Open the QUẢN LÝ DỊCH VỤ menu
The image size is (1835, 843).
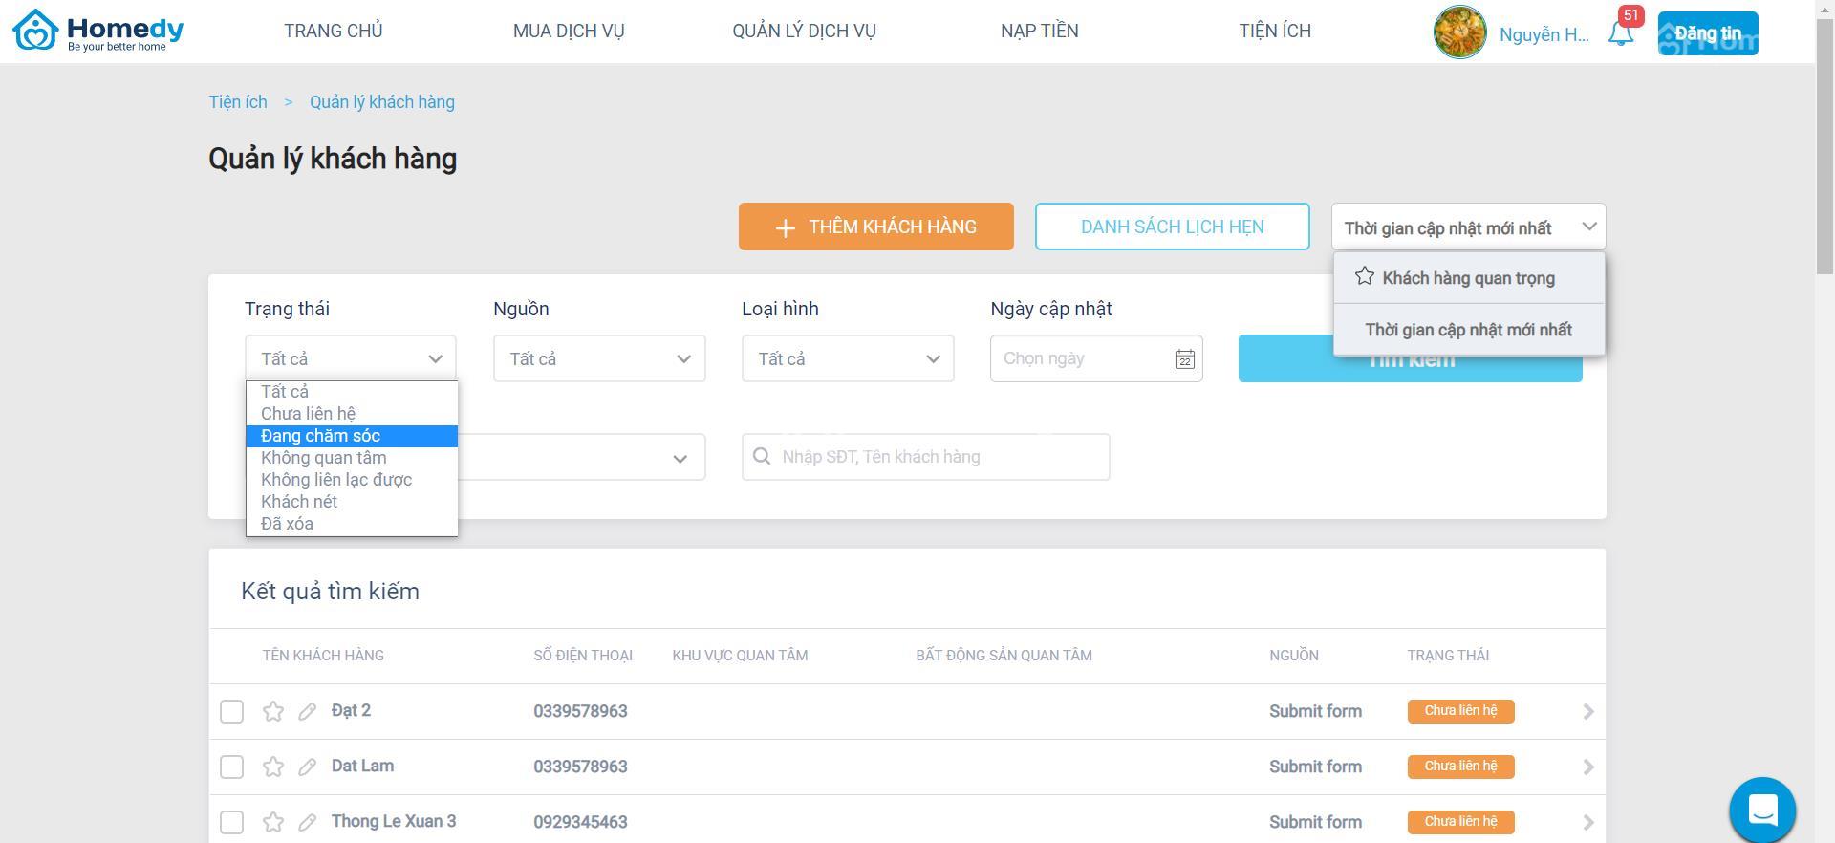(x=804, y=31)
